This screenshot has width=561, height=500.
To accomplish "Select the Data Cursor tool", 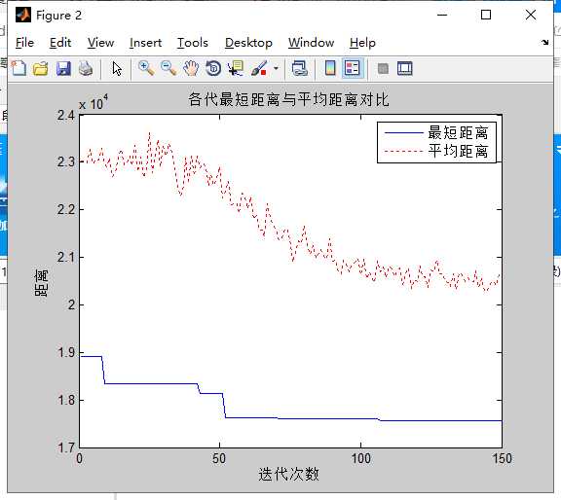I will 236,68.
